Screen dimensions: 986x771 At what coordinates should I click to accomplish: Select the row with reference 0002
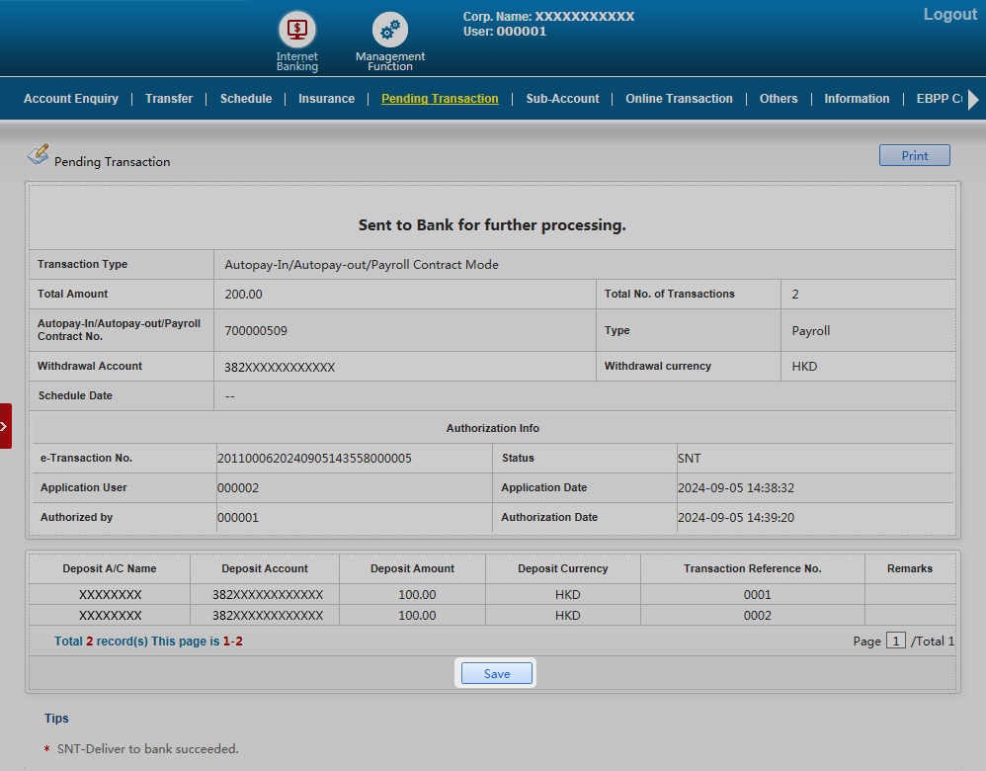(x=757, y=616)
